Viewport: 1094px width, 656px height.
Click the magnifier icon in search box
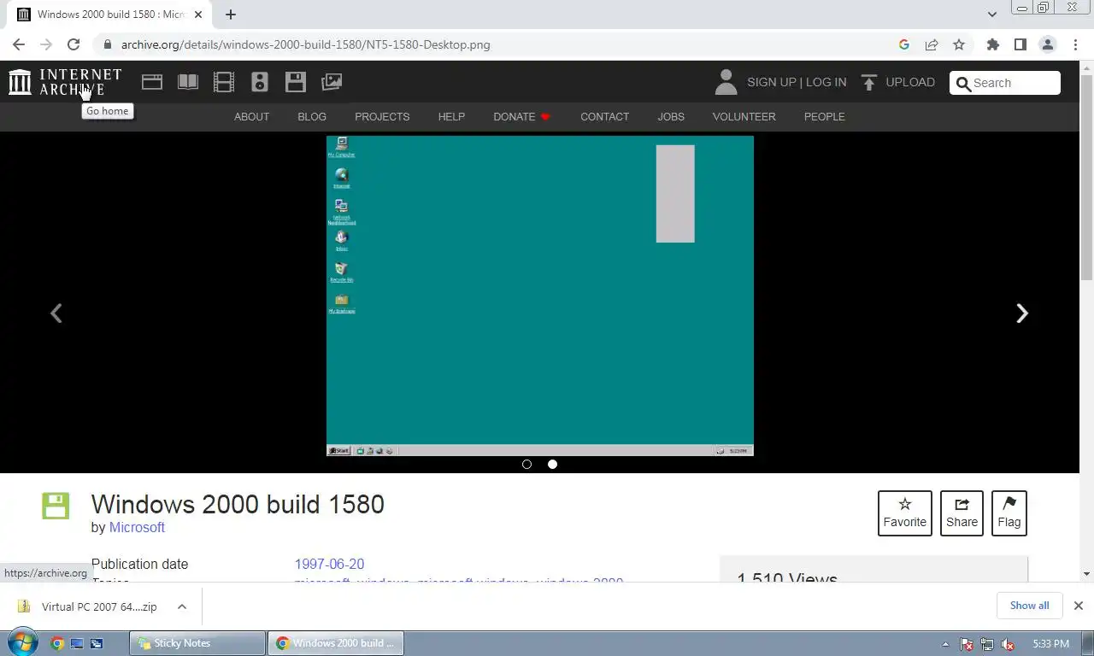963,83
